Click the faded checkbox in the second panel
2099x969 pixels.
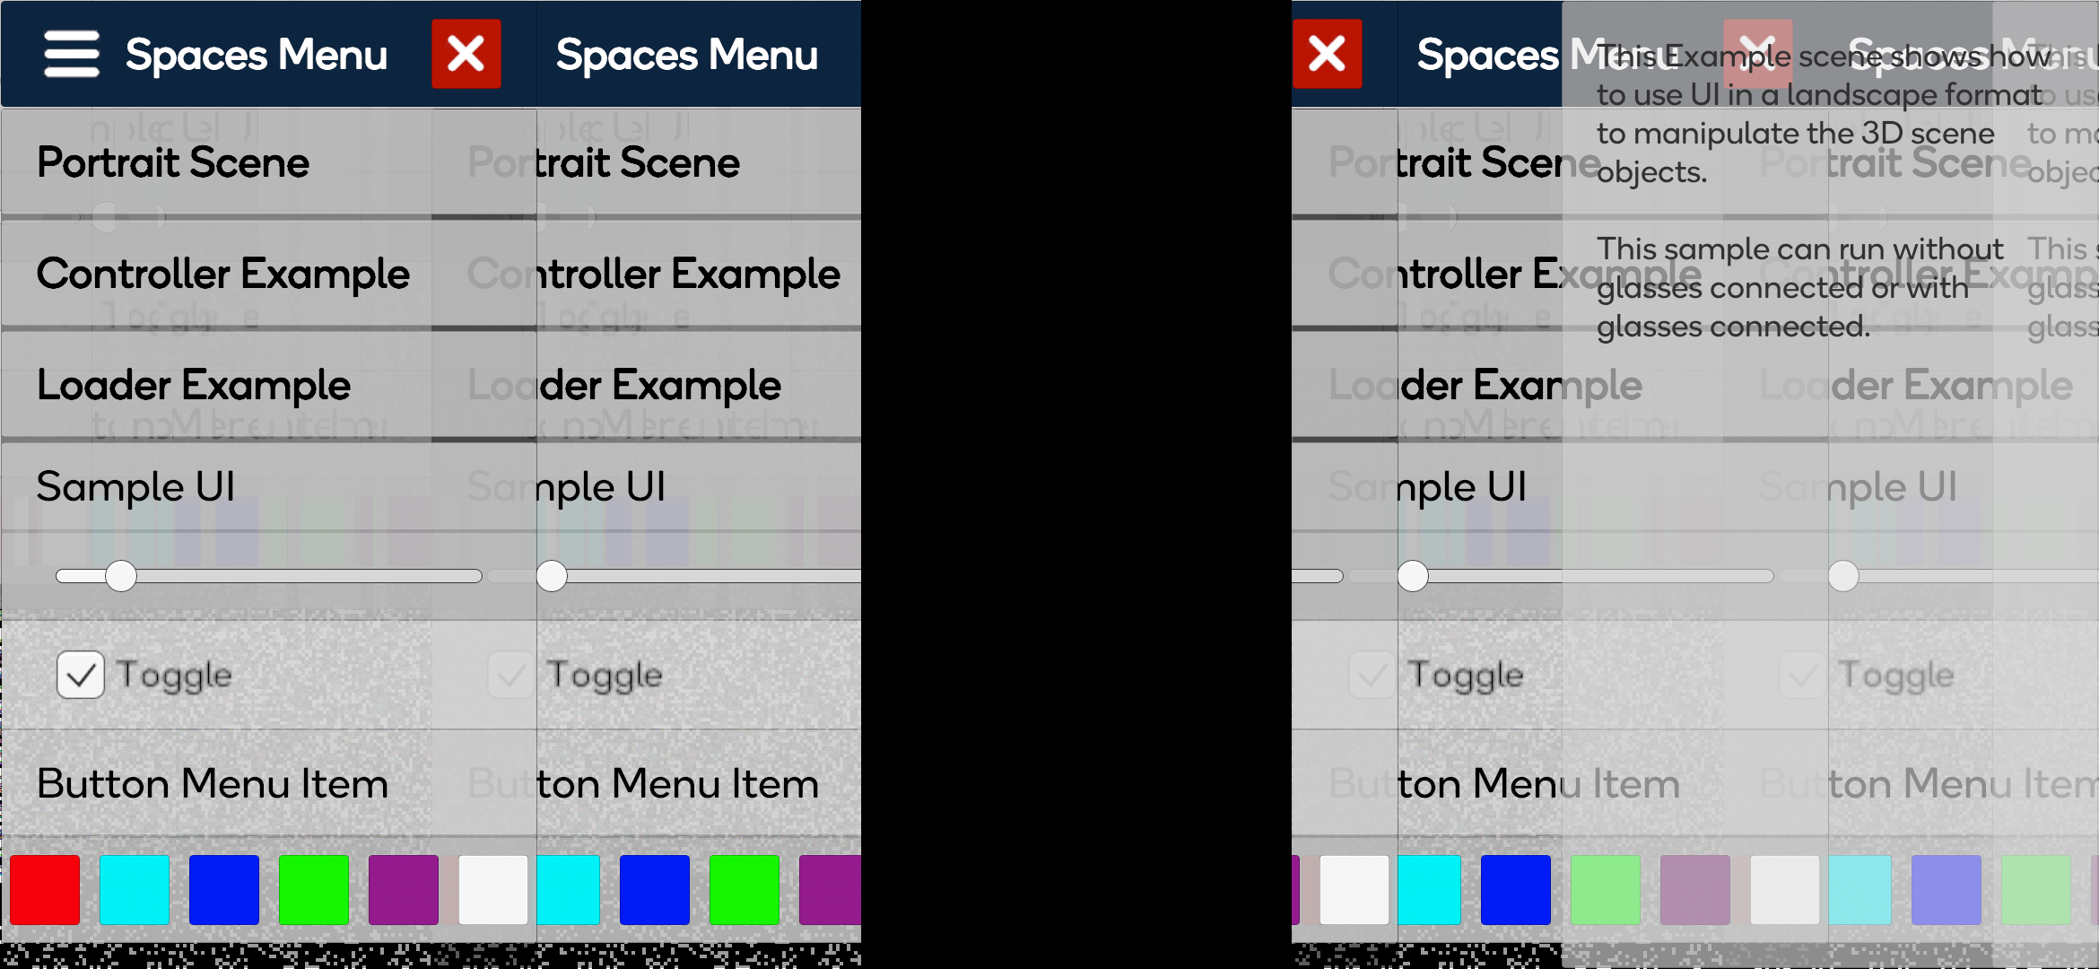coord(511,675)
